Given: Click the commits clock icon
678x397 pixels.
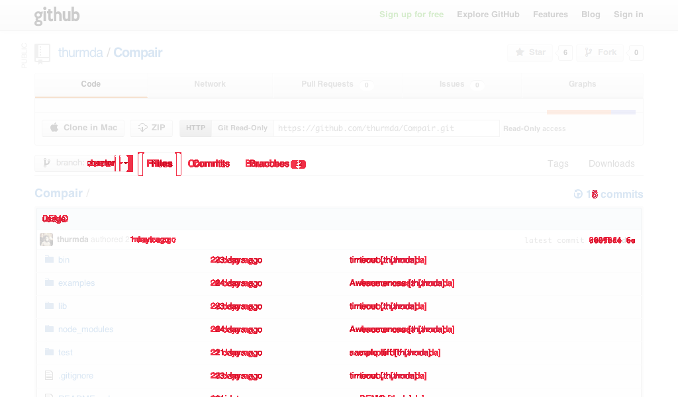Looking at the screenshot, I should pos(578,195).
